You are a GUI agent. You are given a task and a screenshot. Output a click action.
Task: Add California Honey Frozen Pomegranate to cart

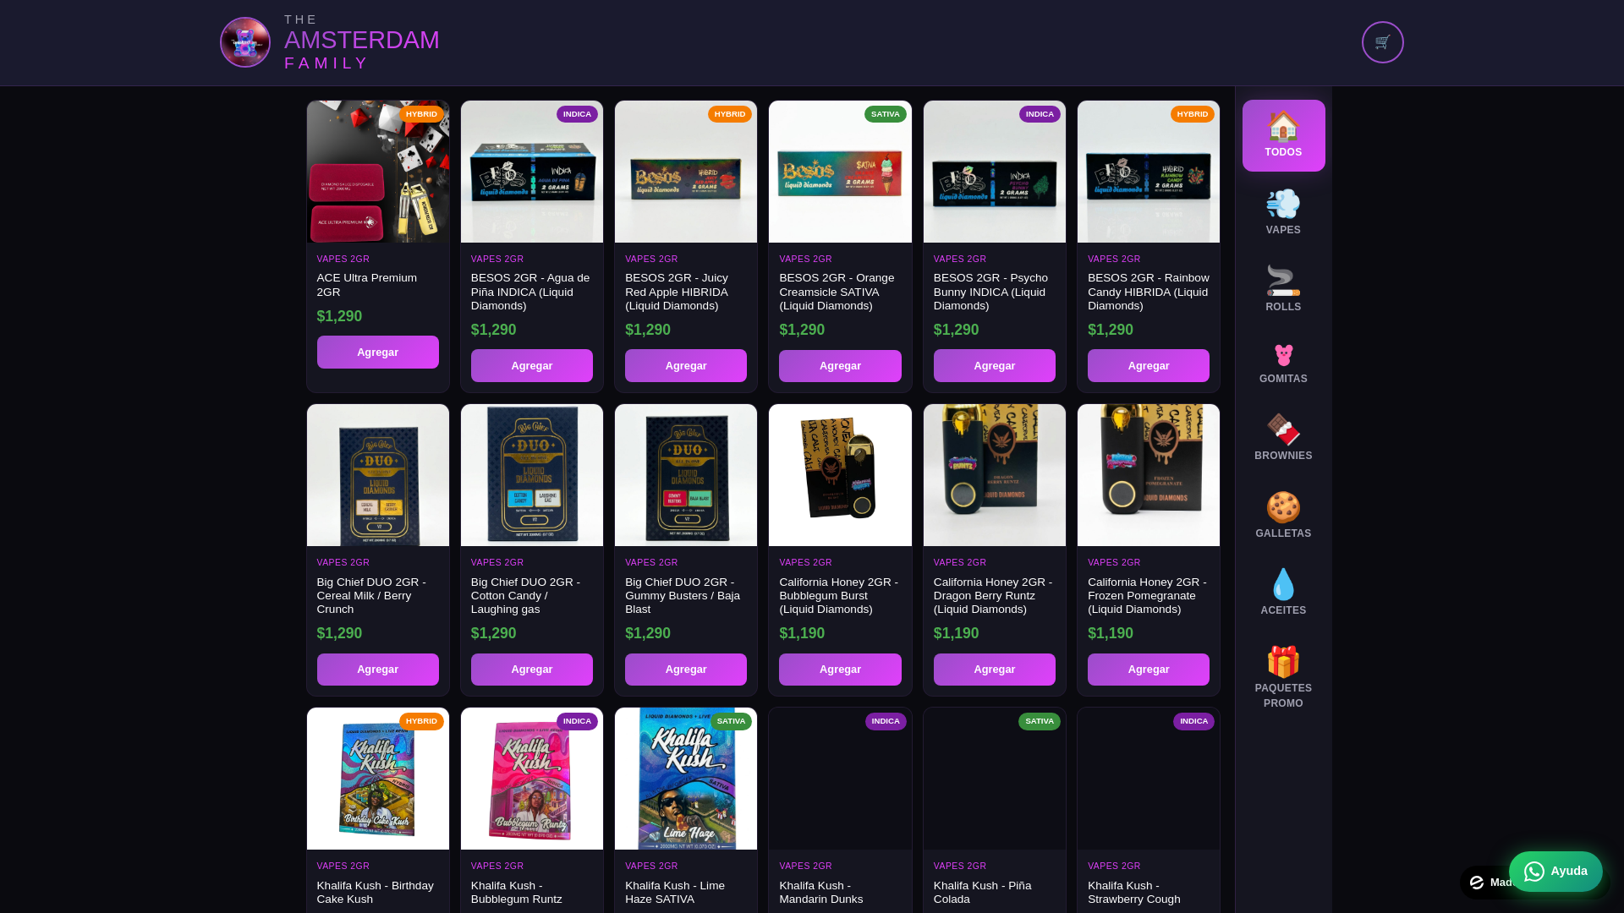pyautogui.click(x=1149, y=670)
